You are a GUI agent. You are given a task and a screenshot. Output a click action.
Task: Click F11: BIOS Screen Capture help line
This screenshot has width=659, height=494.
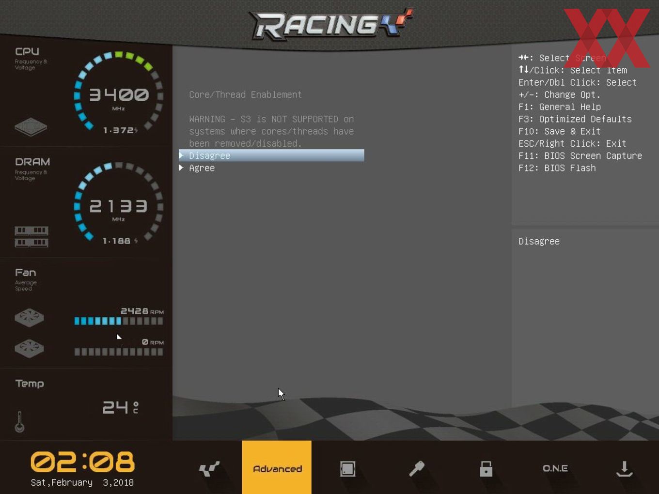580,156
